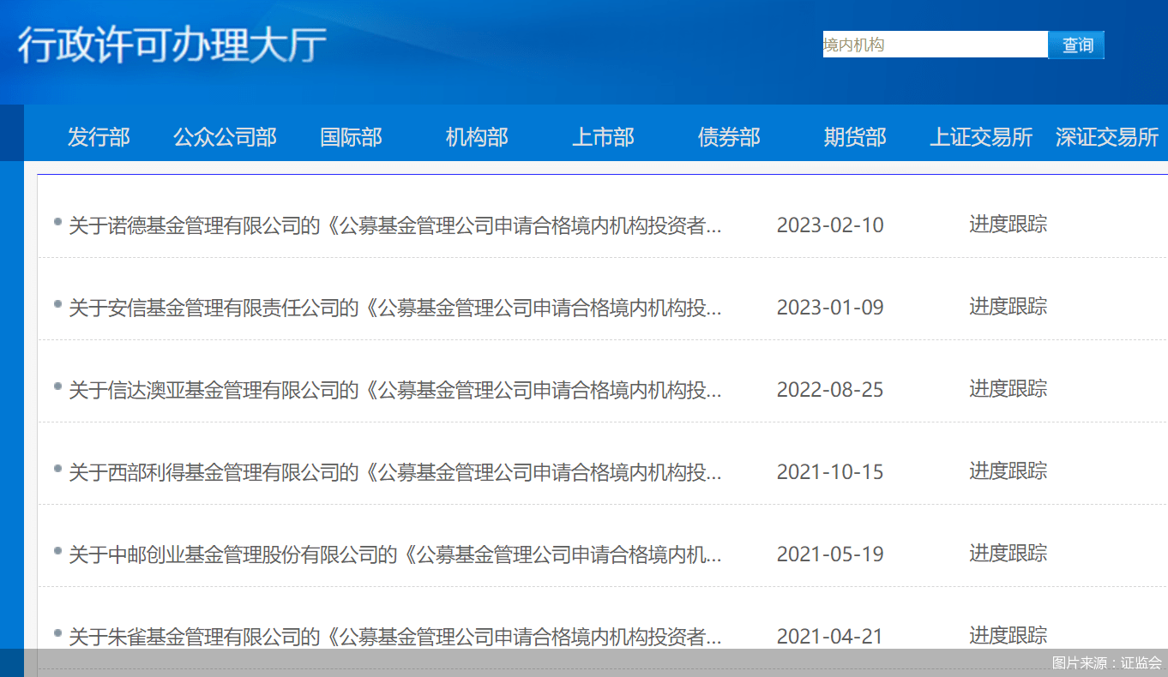Switch to the 机构部 tab
The width and height of the screenshot is (1168, 677).
[x=477, y=137]
